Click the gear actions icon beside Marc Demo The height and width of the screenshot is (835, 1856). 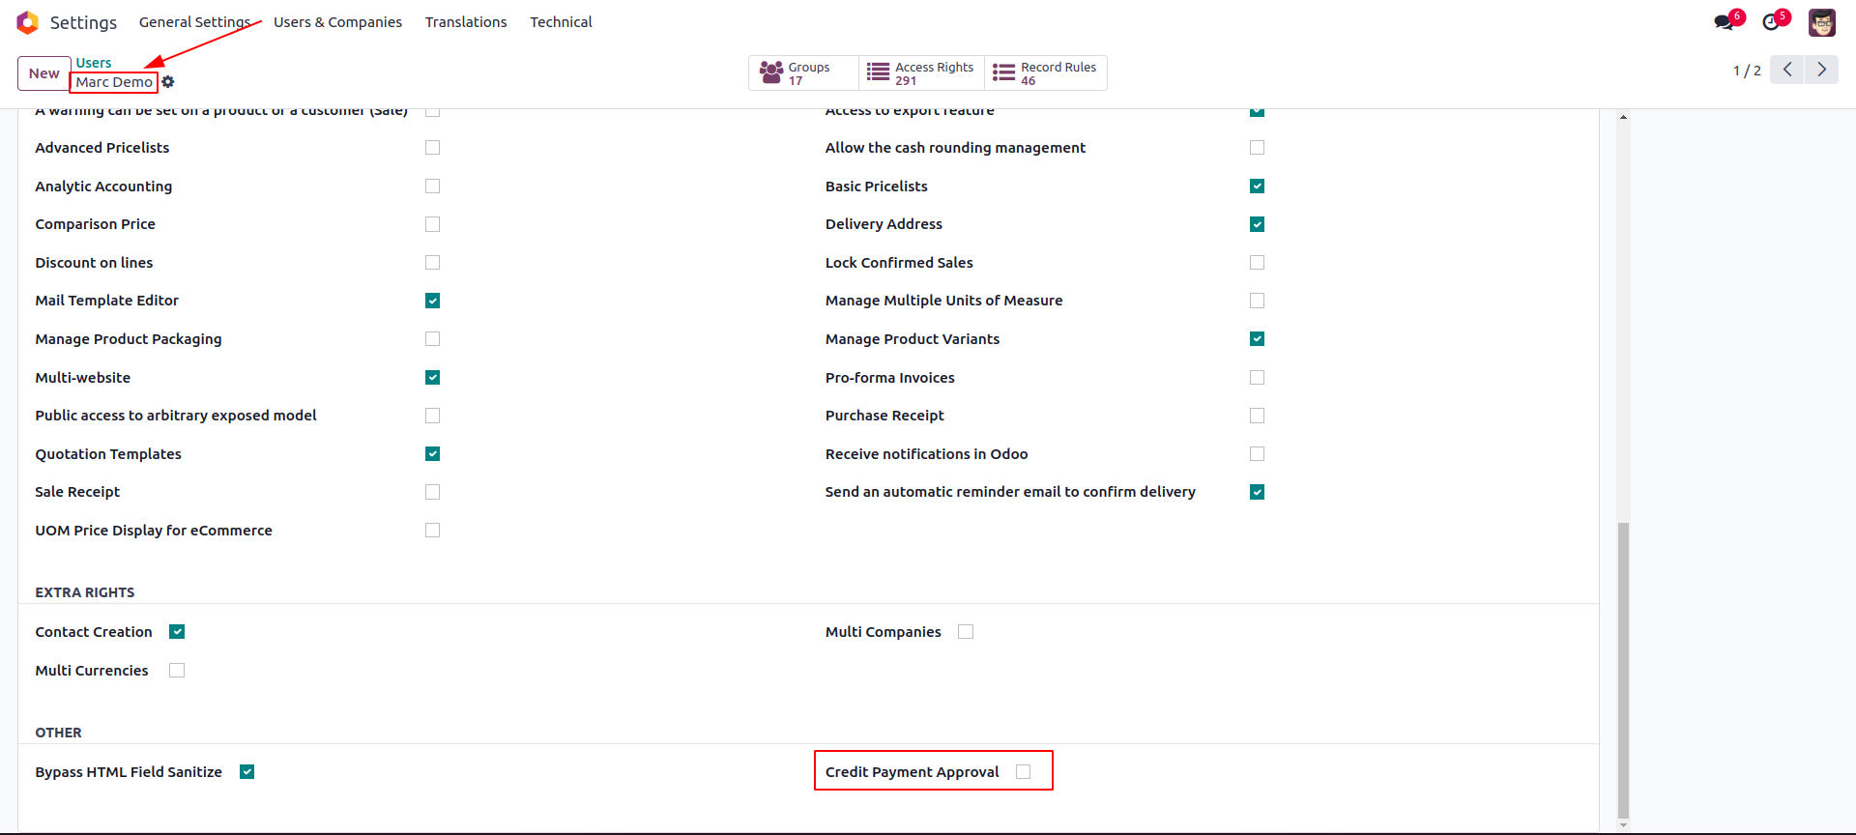click(168, 82)
